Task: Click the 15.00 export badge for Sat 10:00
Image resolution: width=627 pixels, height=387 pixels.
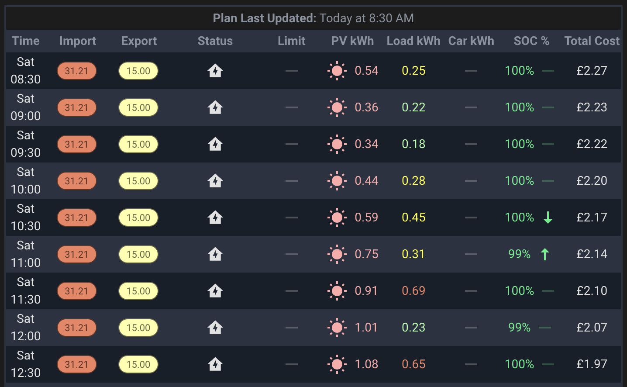Action: (138, 181)
